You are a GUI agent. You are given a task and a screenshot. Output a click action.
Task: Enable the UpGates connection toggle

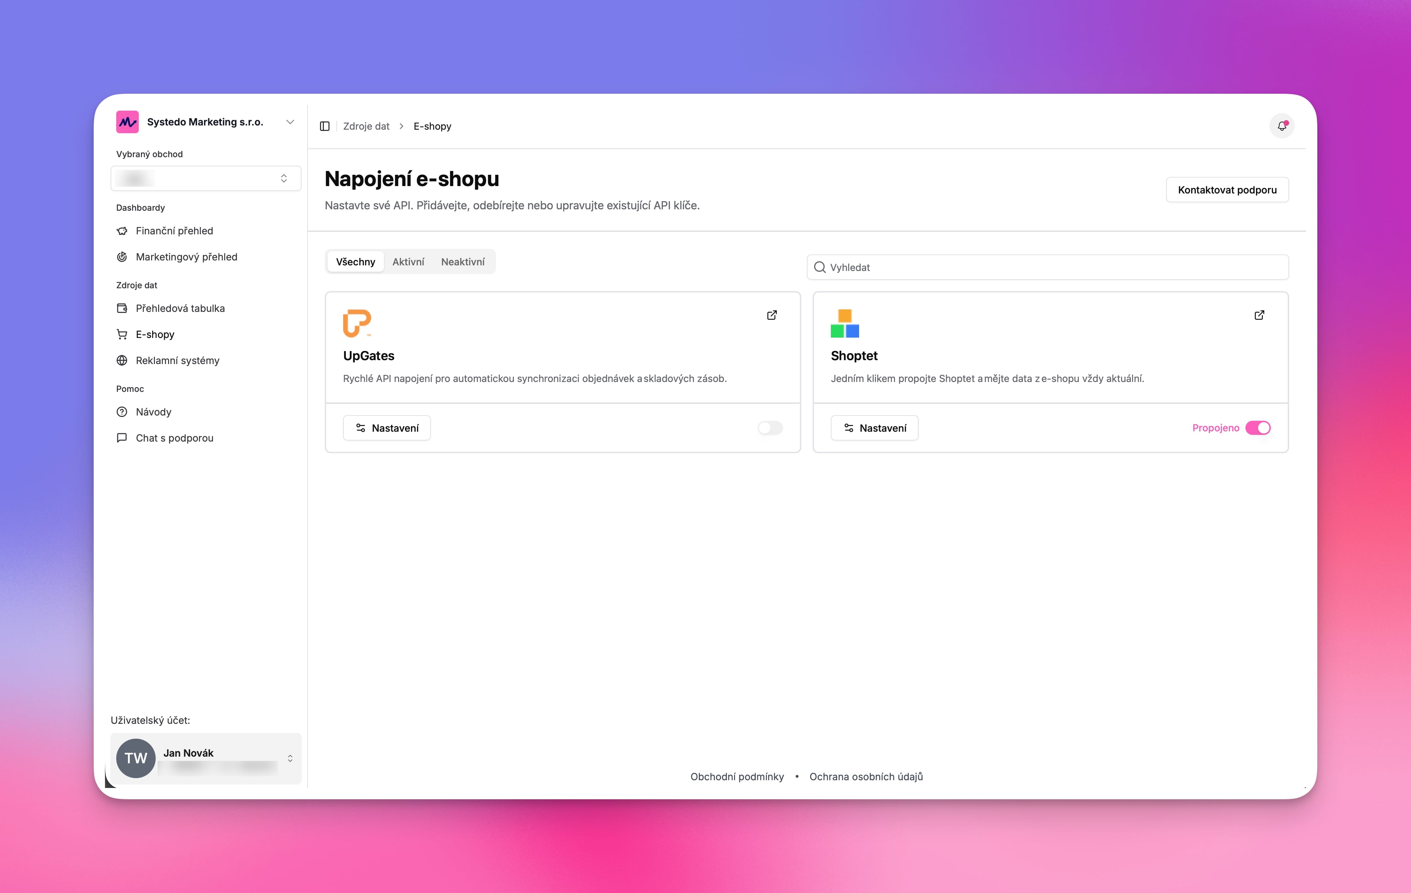(769, 428)
